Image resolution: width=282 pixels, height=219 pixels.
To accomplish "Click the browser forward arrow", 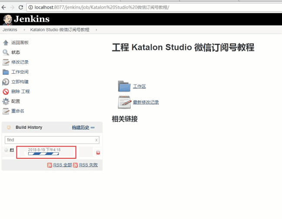I will [12, 7].
